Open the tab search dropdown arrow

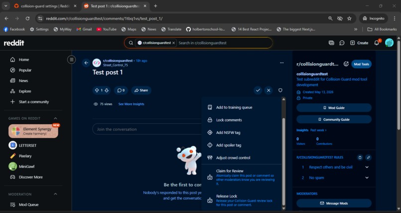(5, 6)
